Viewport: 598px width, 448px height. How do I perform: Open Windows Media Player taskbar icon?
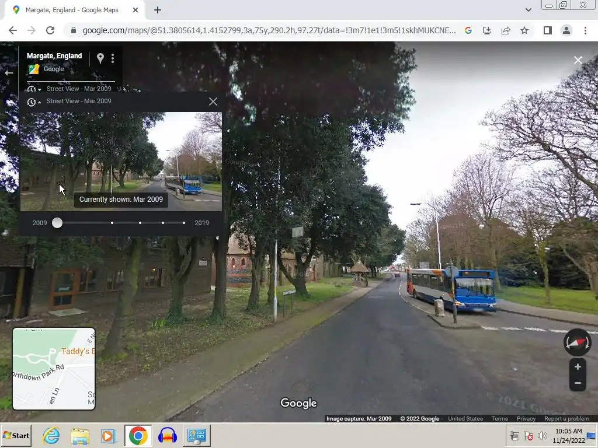coord(109,436)
